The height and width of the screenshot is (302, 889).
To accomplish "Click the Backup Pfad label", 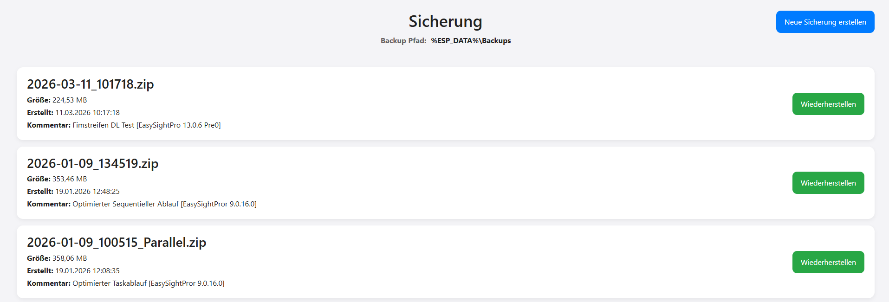I will 403,41.
